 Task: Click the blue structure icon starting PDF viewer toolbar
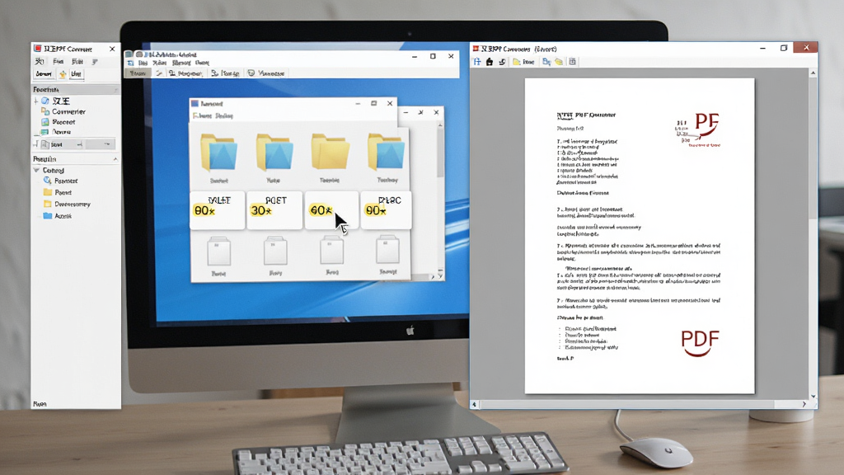pos(477,62)
